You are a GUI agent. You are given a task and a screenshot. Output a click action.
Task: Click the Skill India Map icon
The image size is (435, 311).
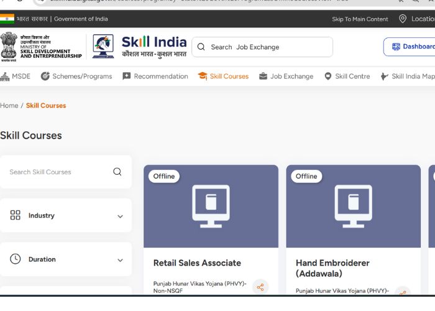pyautogui.click(x=384, y=76)
